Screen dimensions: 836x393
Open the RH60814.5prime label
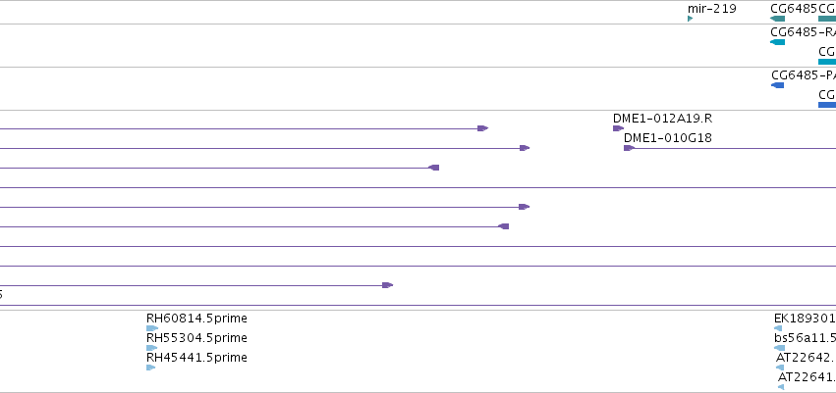[x=196, y=319]
